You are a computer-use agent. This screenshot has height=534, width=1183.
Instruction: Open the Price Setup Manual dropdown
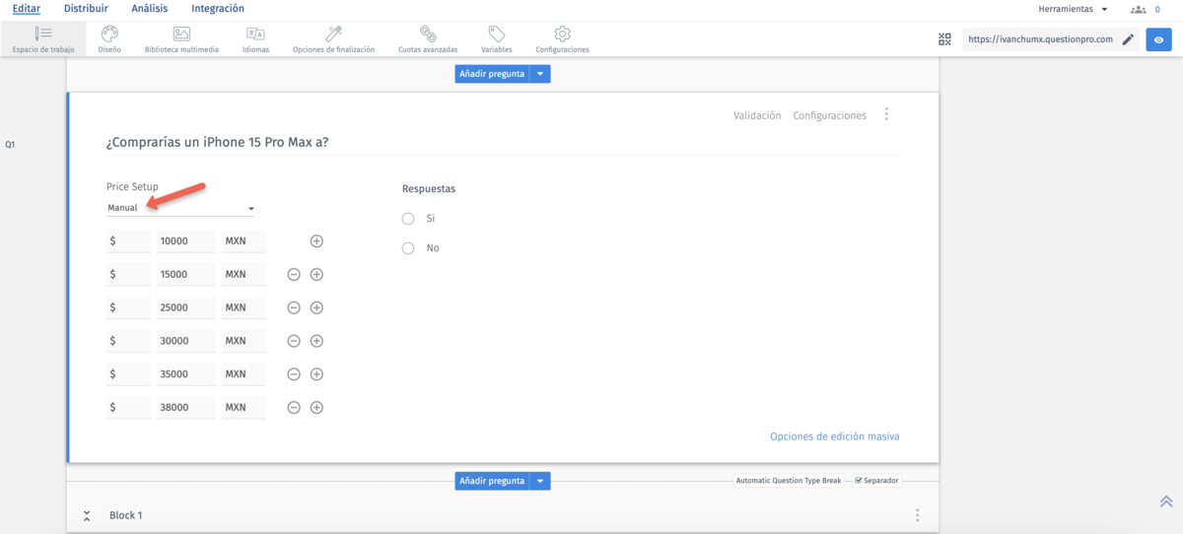click(x=181, y=208)
